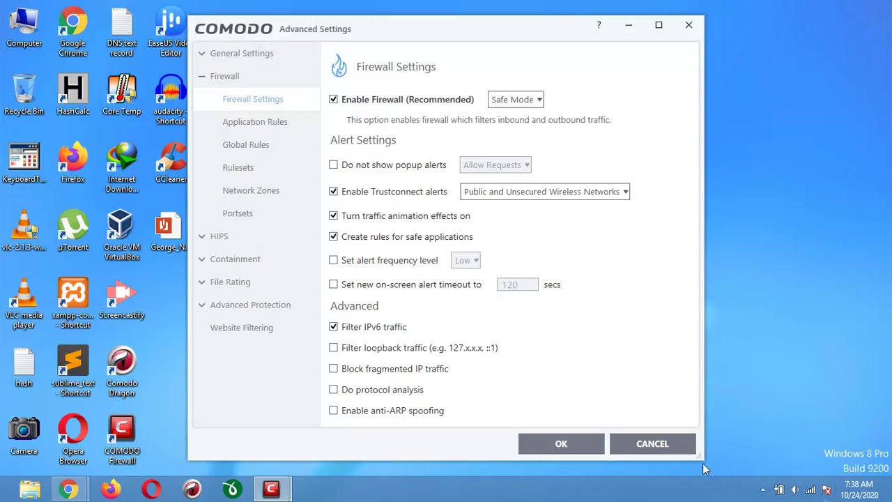
Task: Go to Global Rules page
Action: pos(246,145)
